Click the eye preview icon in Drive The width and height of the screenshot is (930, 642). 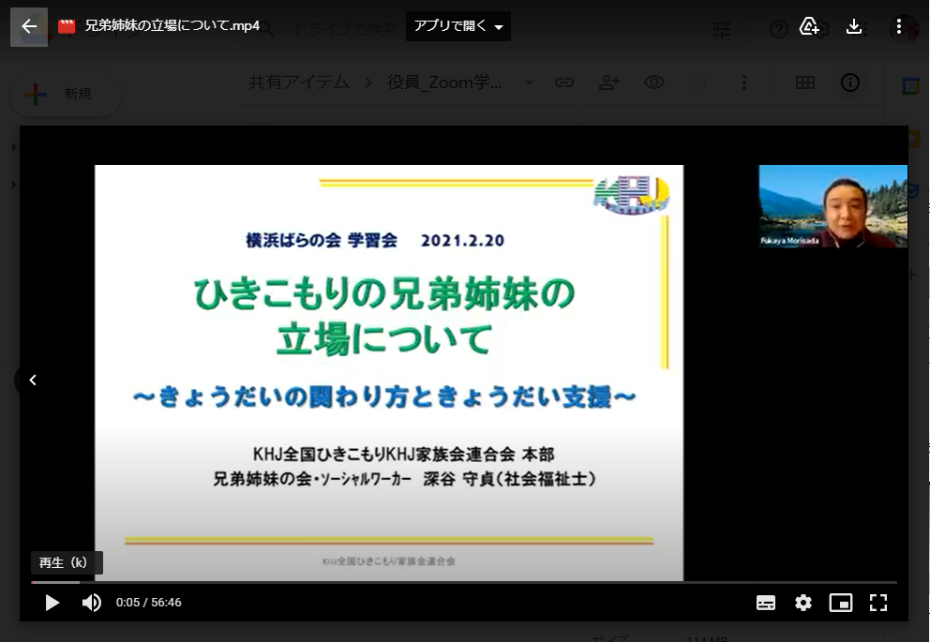tap(654, 82)
